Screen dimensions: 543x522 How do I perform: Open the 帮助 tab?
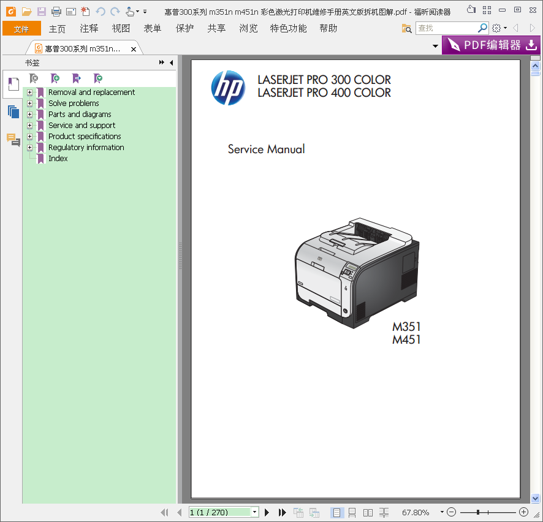click(328, 29)
